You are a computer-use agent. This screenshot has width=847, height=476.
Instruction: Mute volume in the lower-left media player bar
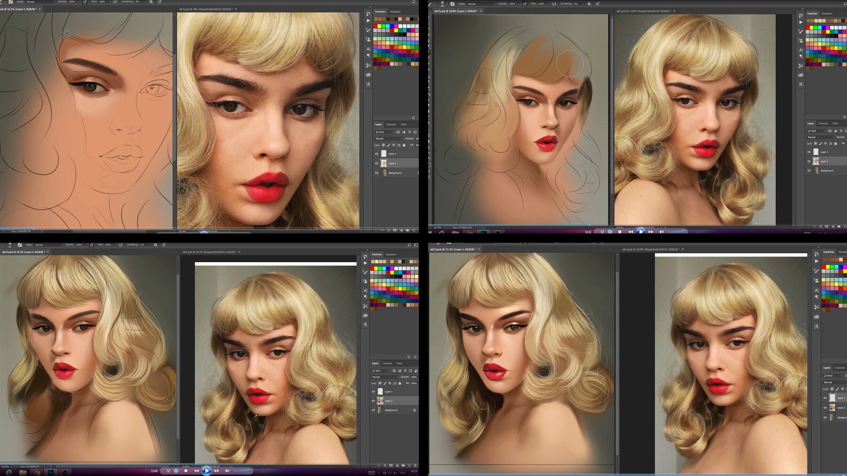click(x=227, y=470)
